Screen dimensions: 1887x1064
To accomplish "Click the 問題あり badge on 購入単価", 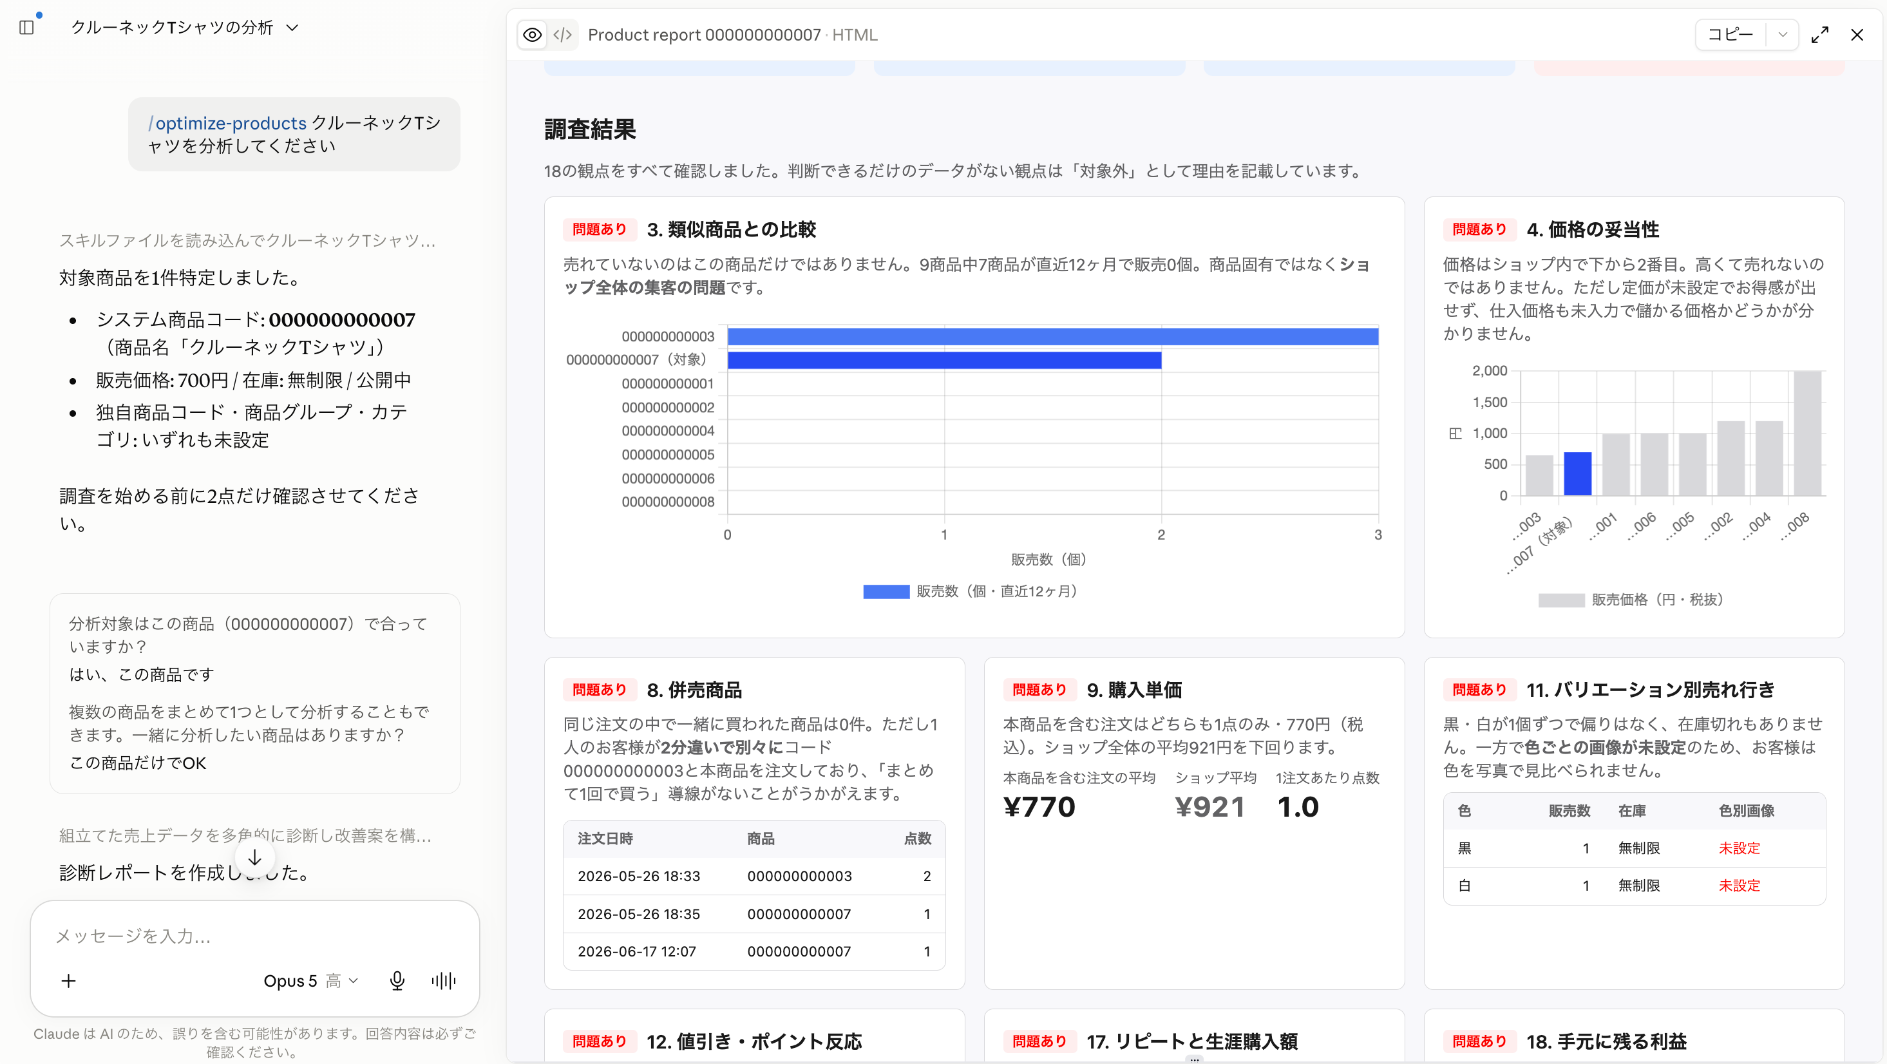I will pos(1039,690).
